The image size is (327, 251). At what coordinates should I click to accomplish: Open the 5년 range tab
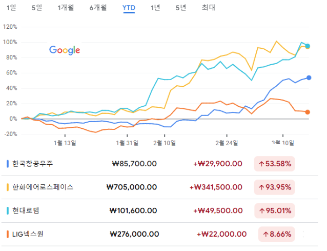(180, 8)
